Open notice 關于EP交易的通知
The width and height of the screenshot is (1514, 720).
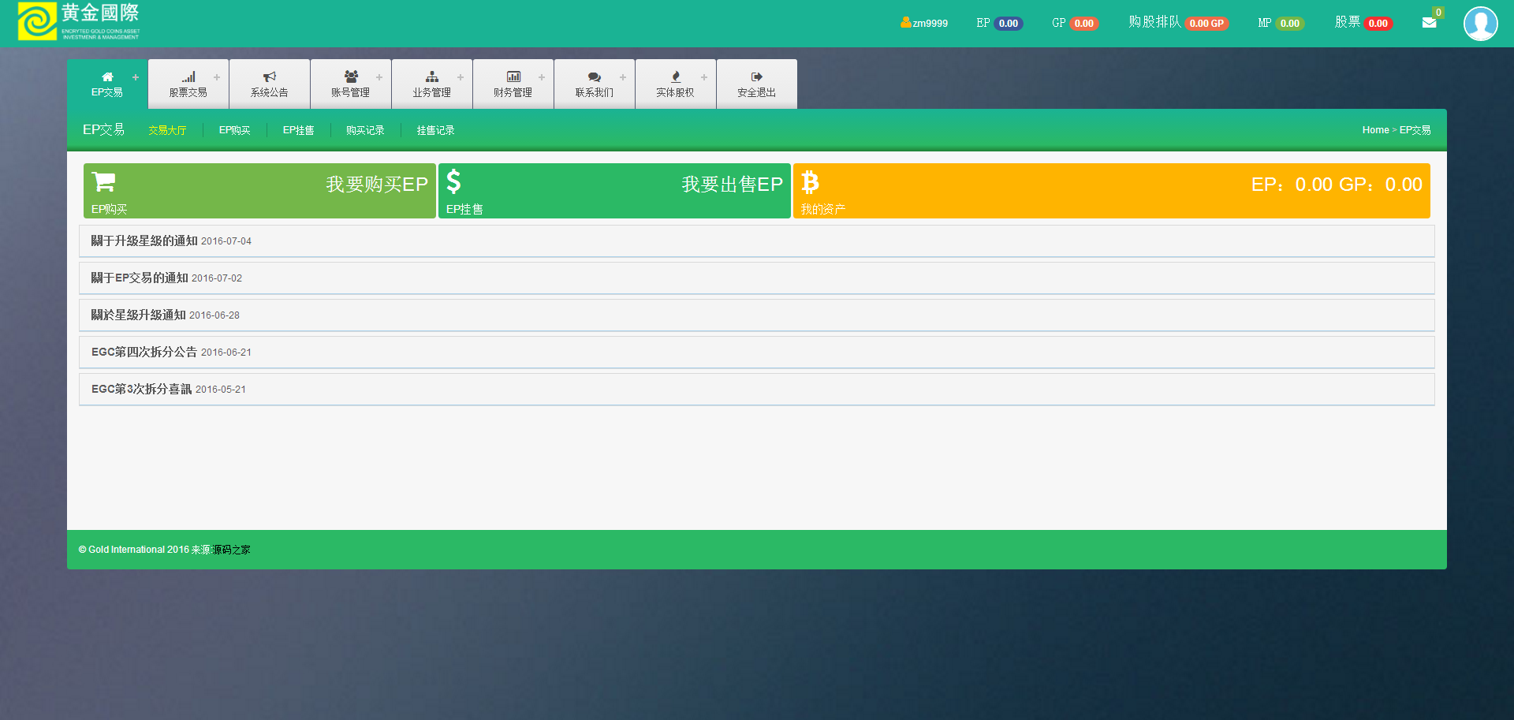pos(140,278)
